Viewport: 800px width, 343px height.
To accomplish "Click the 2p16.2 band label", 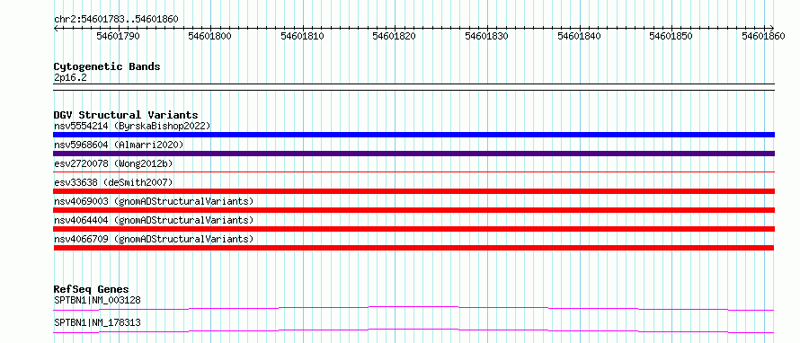I will pyautogui.click(x=70, y=77).
